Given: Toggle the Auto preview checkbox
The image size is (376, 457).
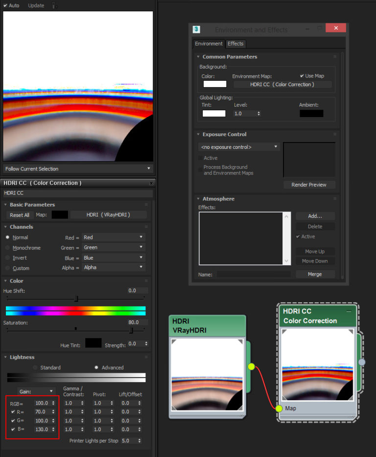Looking at the screenshot, I should pos(6,5).
